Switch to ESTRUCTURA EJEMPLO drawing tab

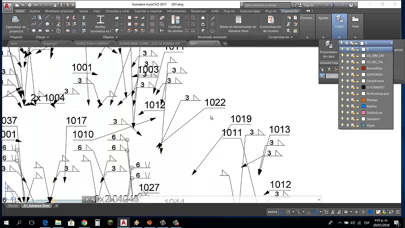(92, 44)
